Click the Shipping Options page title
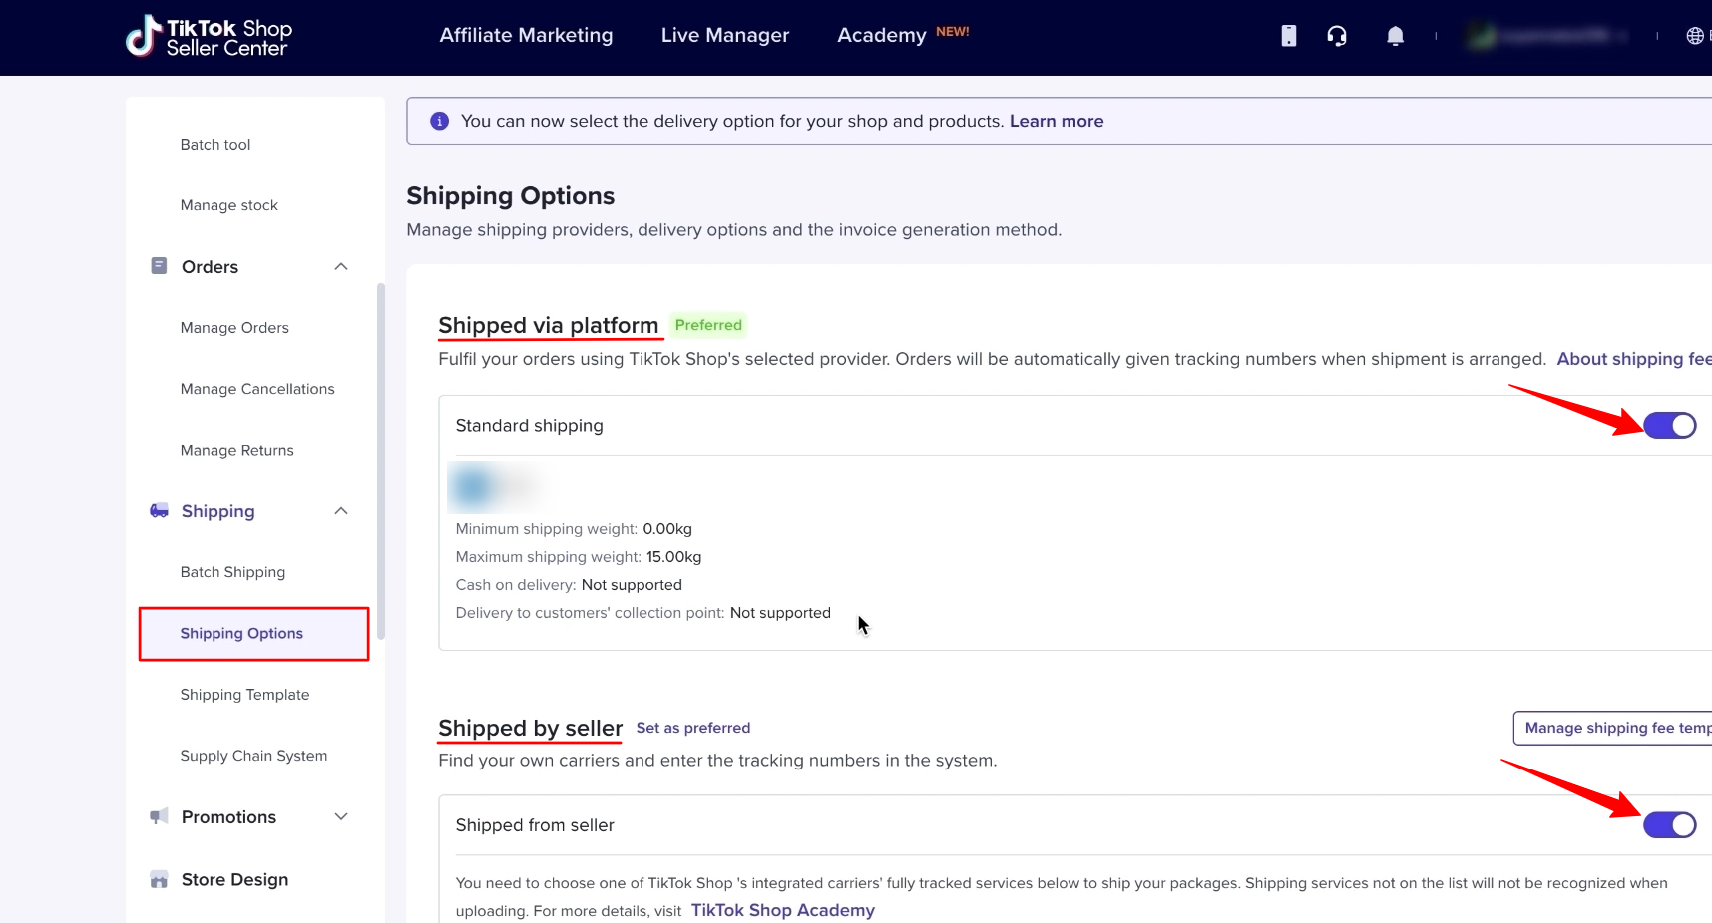The image size is (1712, 923). pos(511,195)
